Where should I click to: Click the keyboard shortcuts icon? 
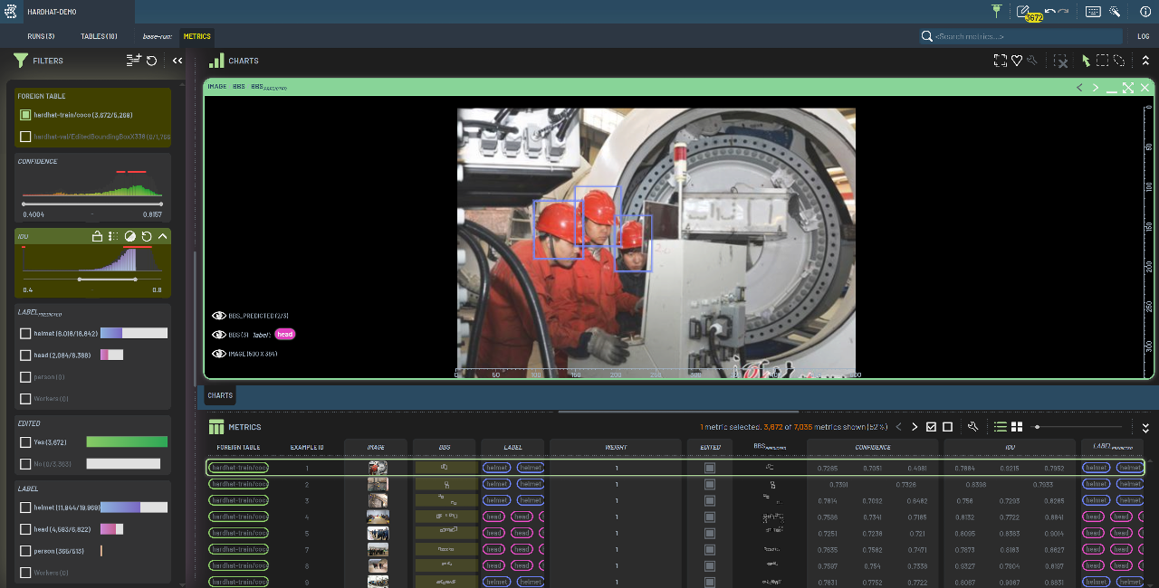click(x=1093, y=12)
